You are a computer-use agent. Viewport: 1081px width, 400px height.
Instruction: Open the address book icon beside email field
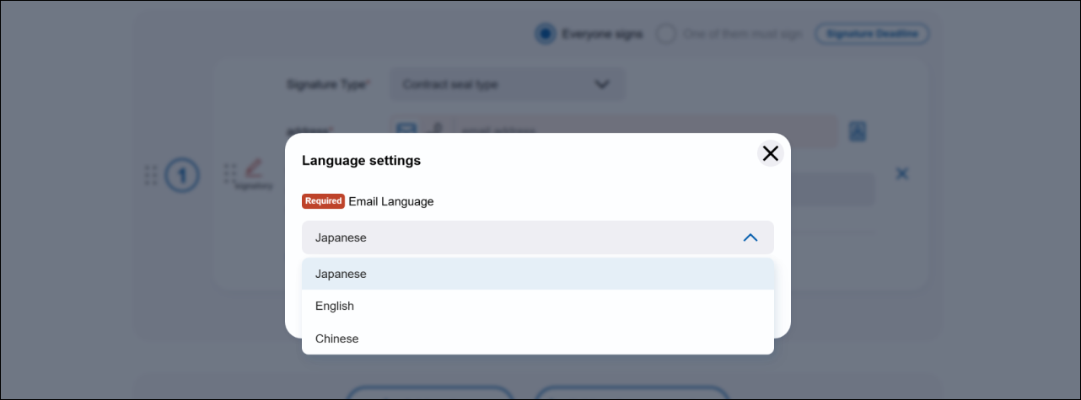click(858, 131)
